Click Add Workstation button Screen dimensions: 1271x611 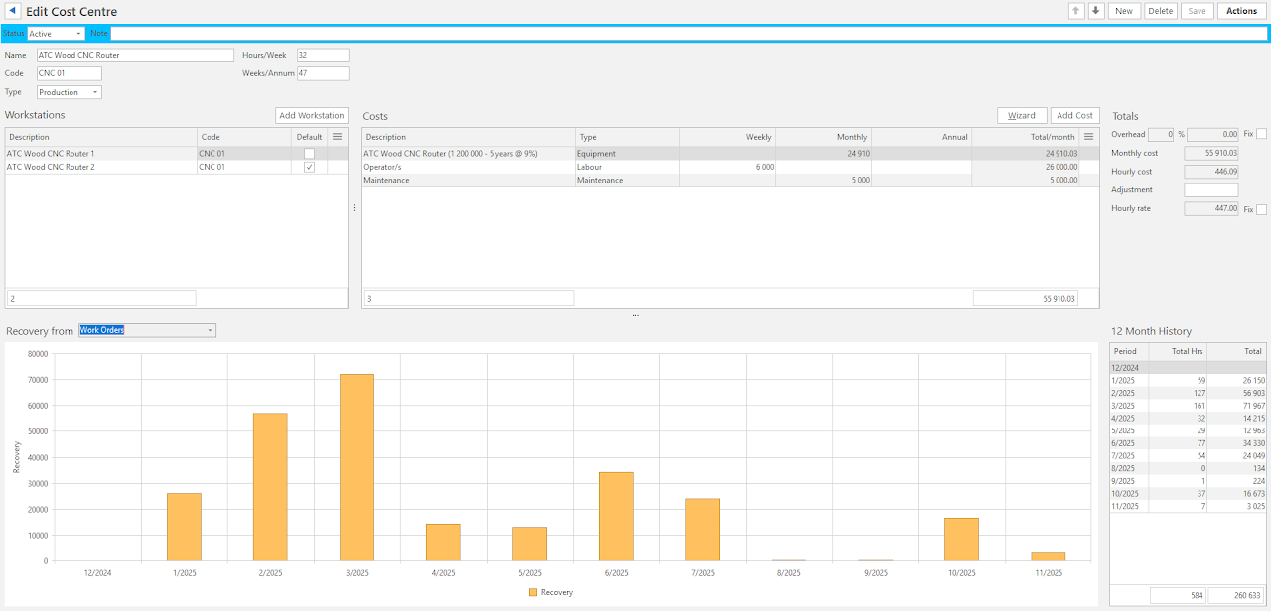[312, 116]
